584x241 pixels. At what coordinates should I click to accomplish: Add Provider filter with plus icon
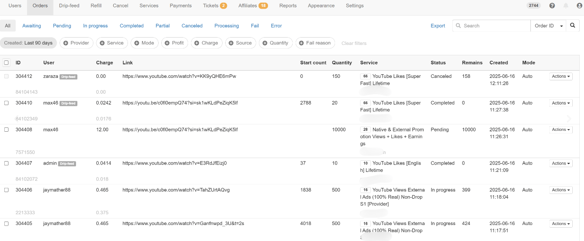(76, 43)
